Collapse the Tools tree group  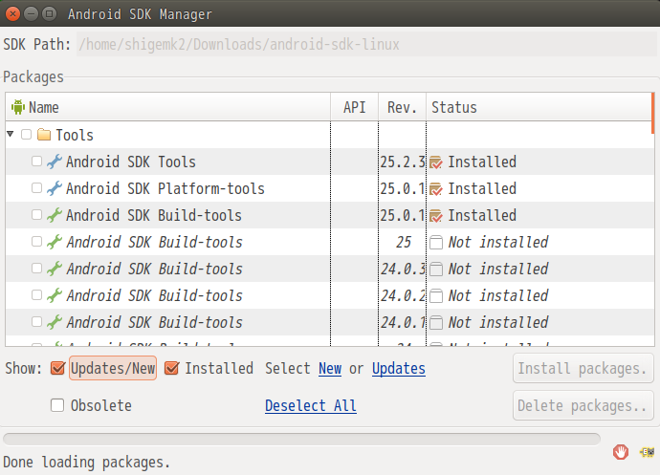point(11,134)
